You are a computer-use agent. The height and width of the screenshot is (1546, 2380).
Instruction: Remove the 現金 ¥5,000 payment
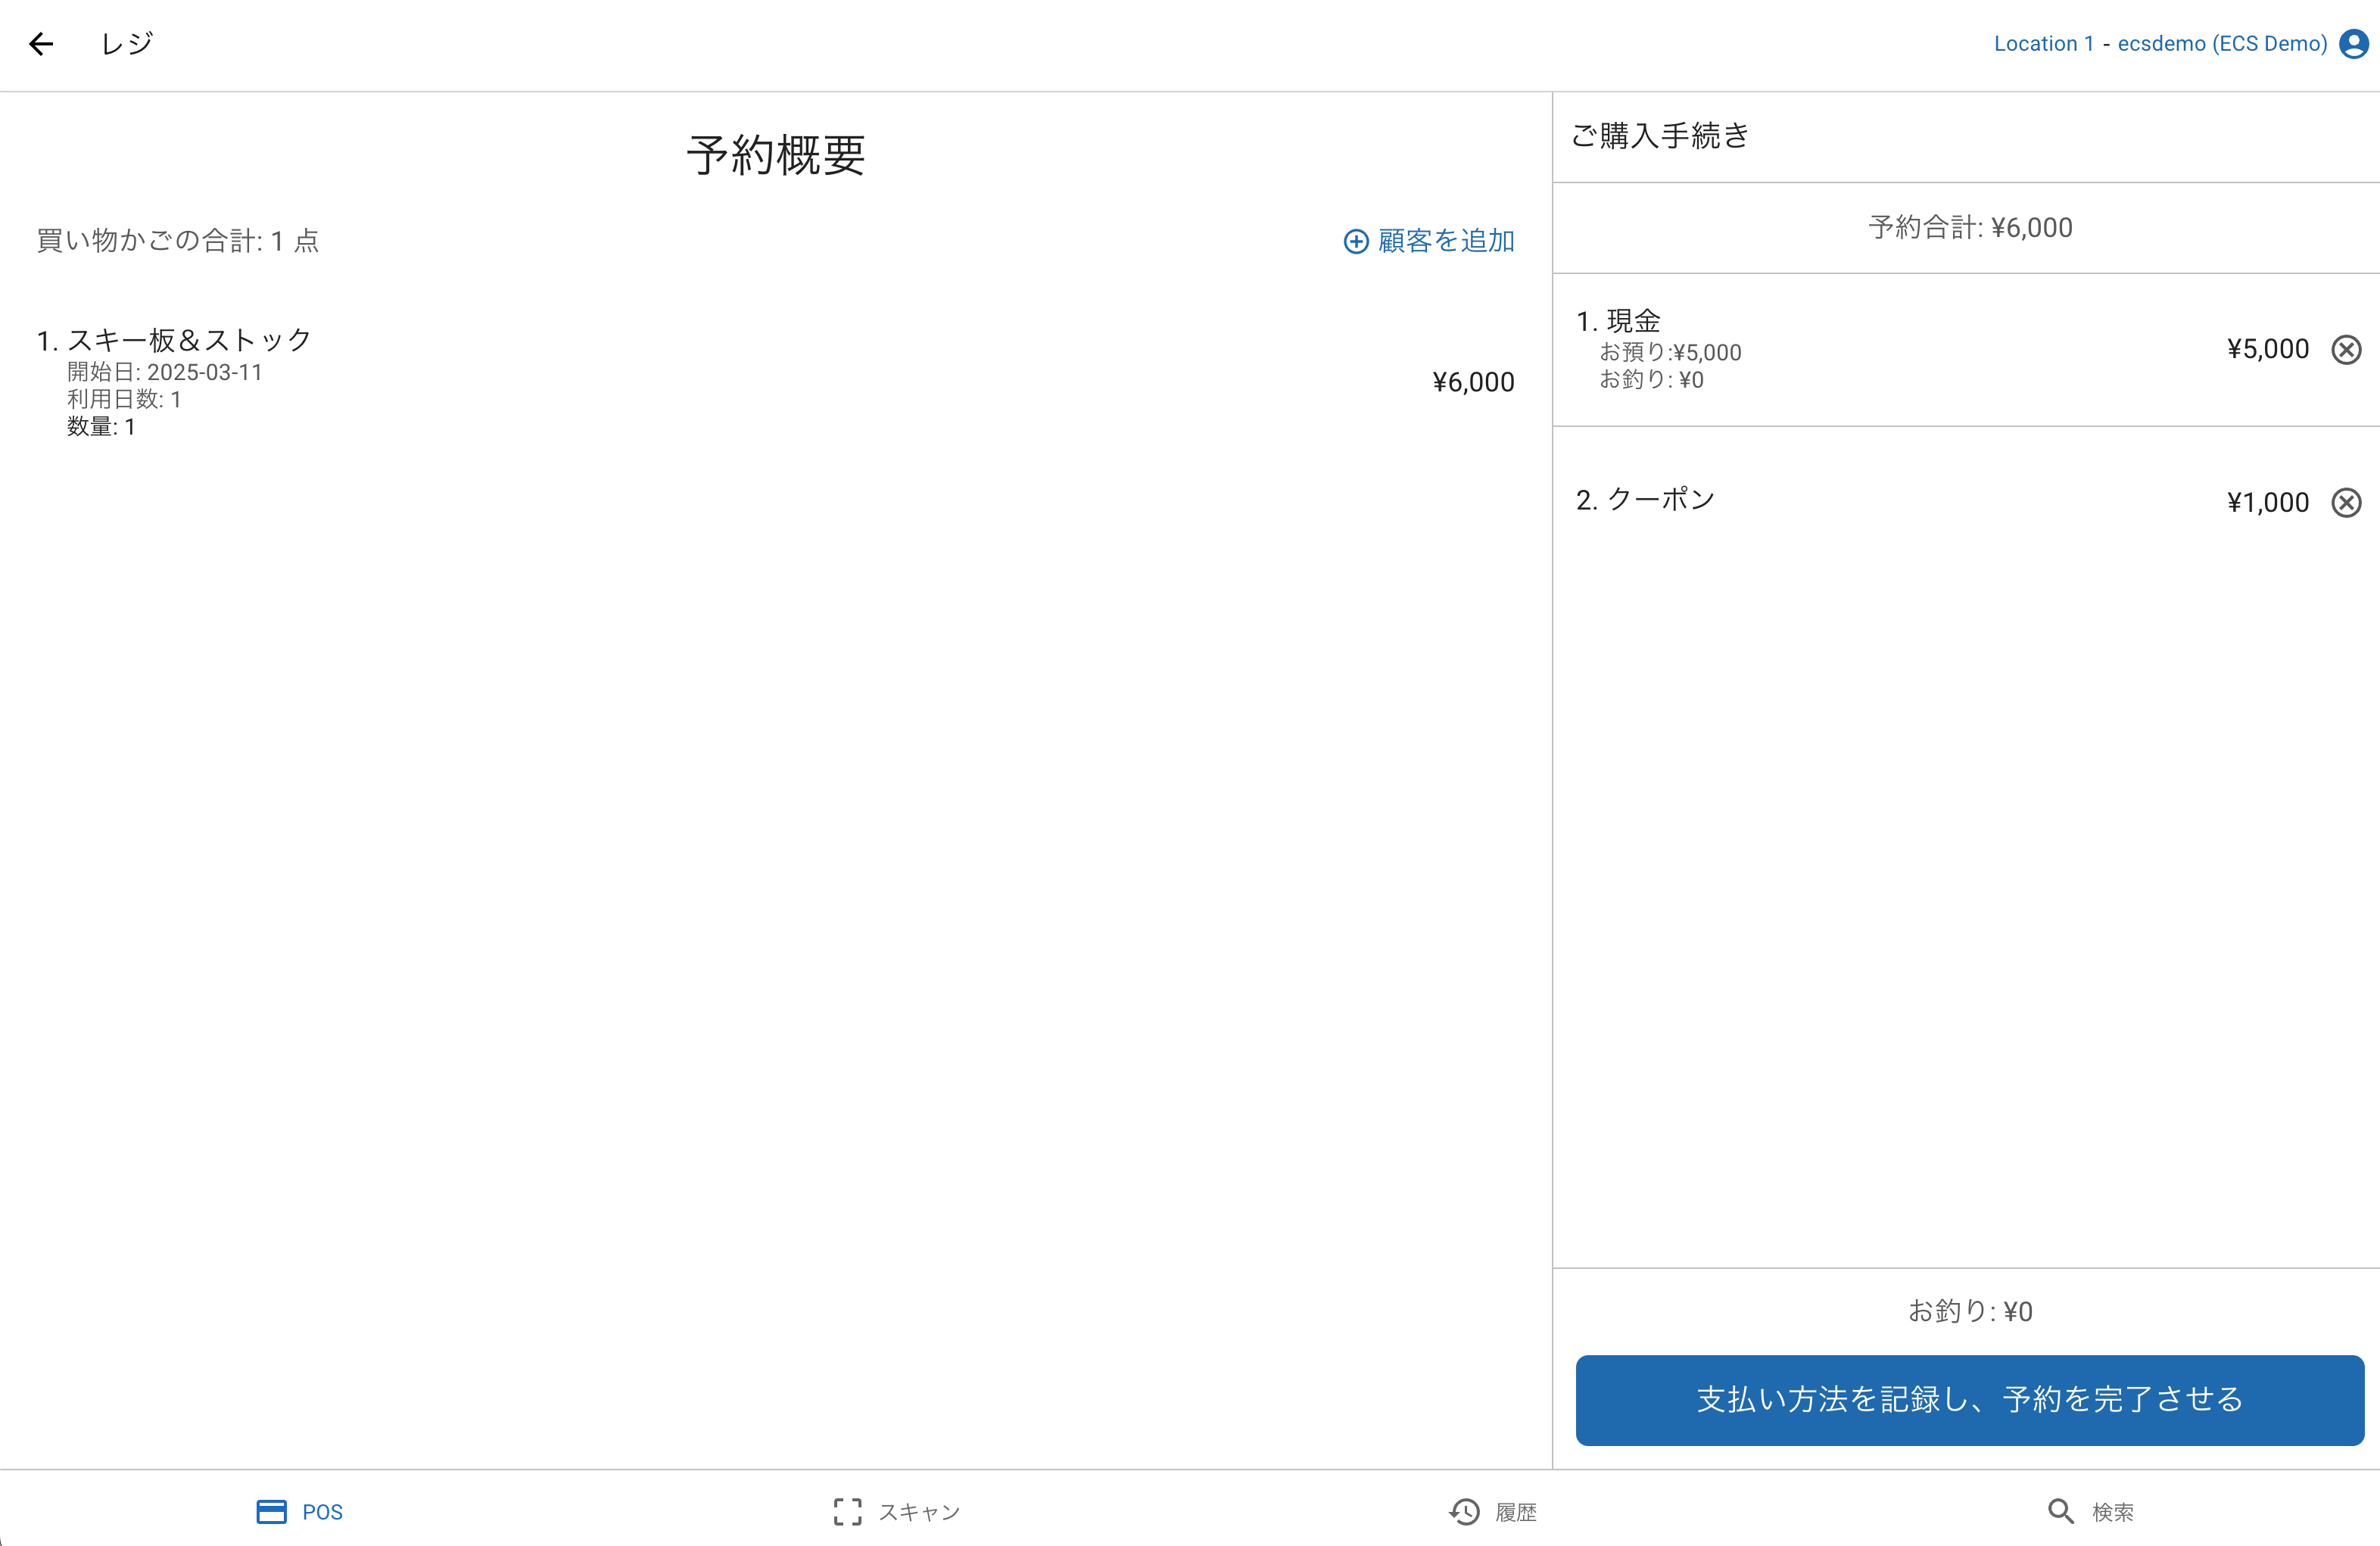tap(2346, 349)
